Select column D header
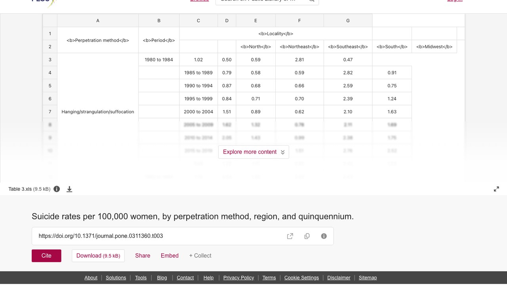 point(227,21)
